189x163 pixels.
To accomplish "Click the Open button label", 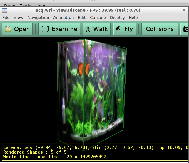I will coord(22,29).
